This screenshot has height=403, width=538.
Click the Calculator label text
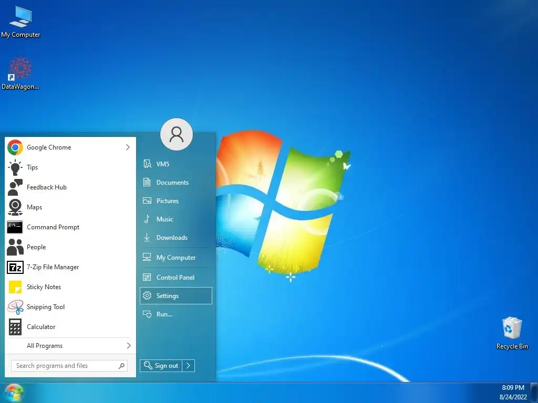(41, 327)
